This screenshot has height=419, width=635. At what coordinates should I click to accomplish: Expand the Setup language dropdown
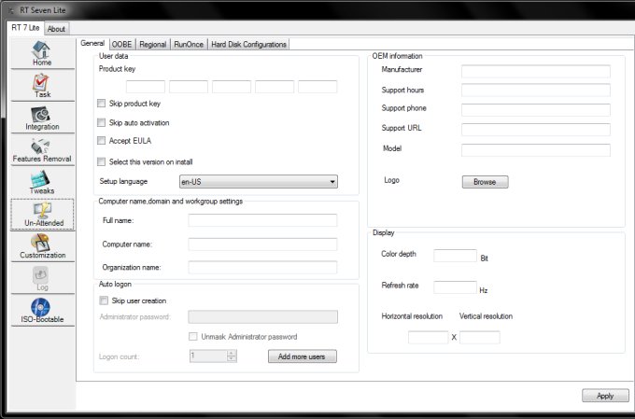[x=258, y=182]
